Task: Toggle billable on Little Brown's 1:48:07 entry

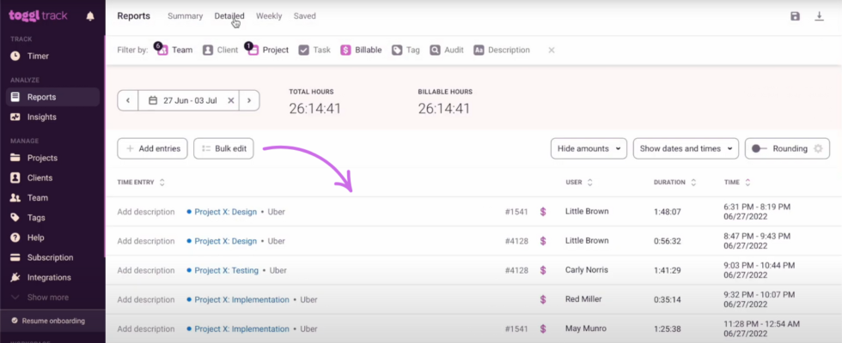Action: pyautogui.click(x=543, y=212)
